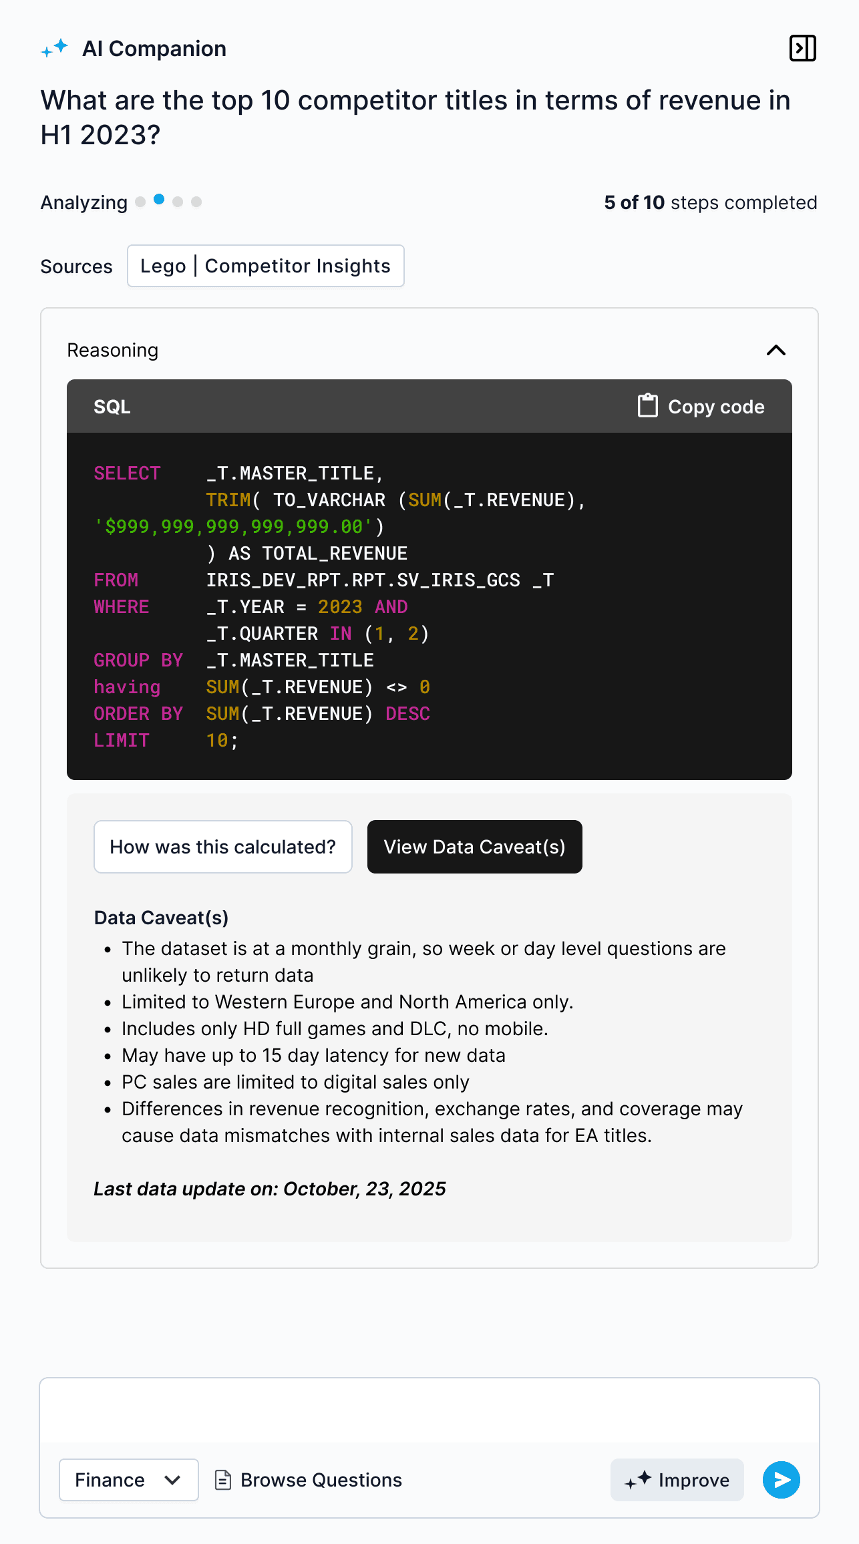This screenshot has height=1544, width=859.
Task: Click the 'Last data update on' line
Action: pyautogui.click(x=270, y=1189)
